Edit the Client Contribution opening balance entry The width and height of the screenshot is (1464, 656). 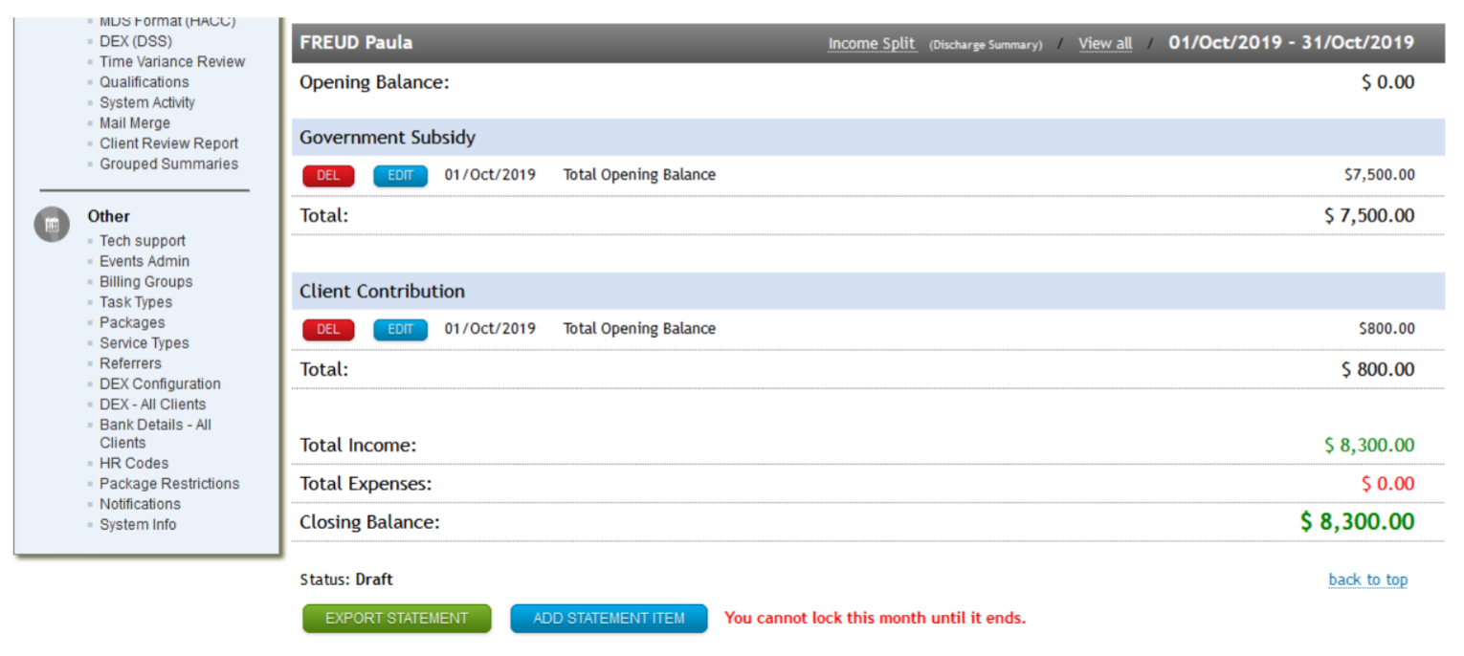tap(400, 329)
